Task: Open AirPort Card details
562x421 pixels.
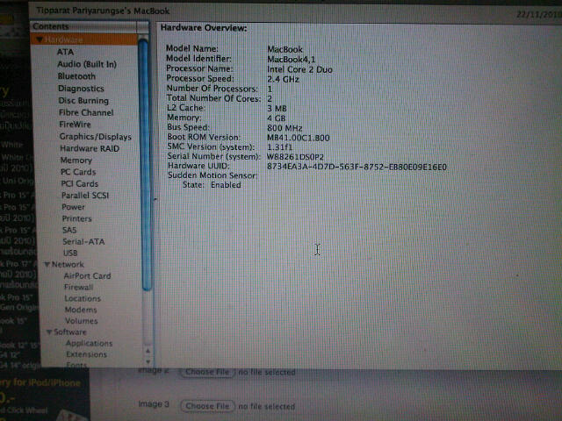Action: pos(87,276)
